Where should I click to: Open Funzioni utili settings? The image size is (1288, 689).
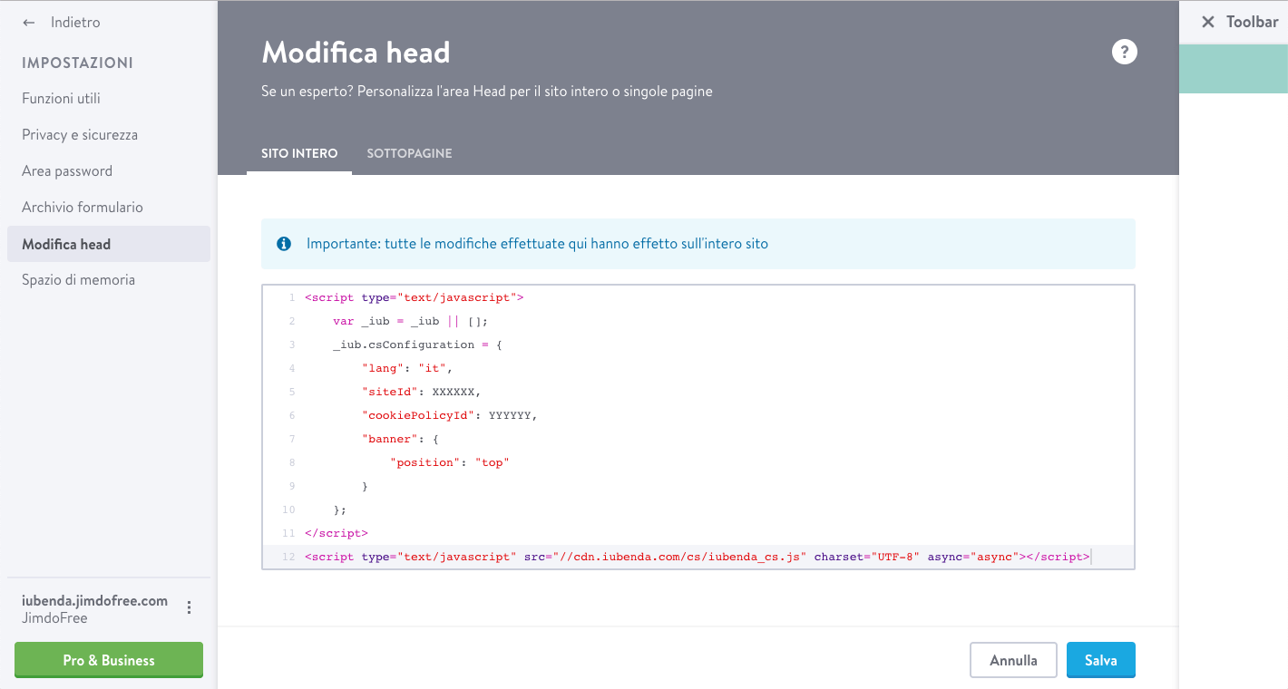click(61, 99)
